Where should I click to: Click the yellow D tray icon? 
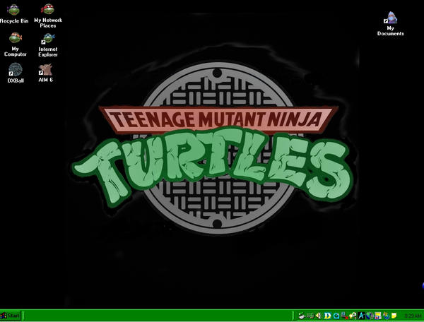pyautogui.click(x=327, y=316)
